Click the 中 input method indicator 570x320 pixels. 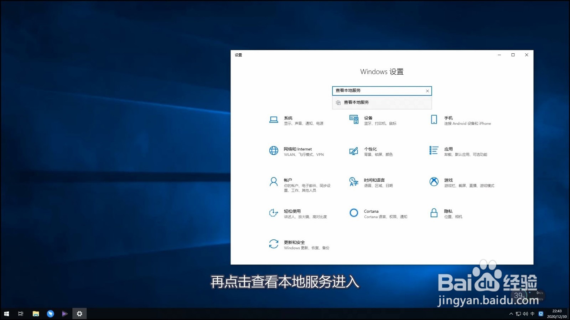(x=532, y=314)
